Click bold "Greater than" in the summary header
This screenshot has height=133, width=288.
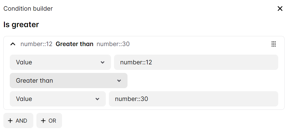(74, 44)
